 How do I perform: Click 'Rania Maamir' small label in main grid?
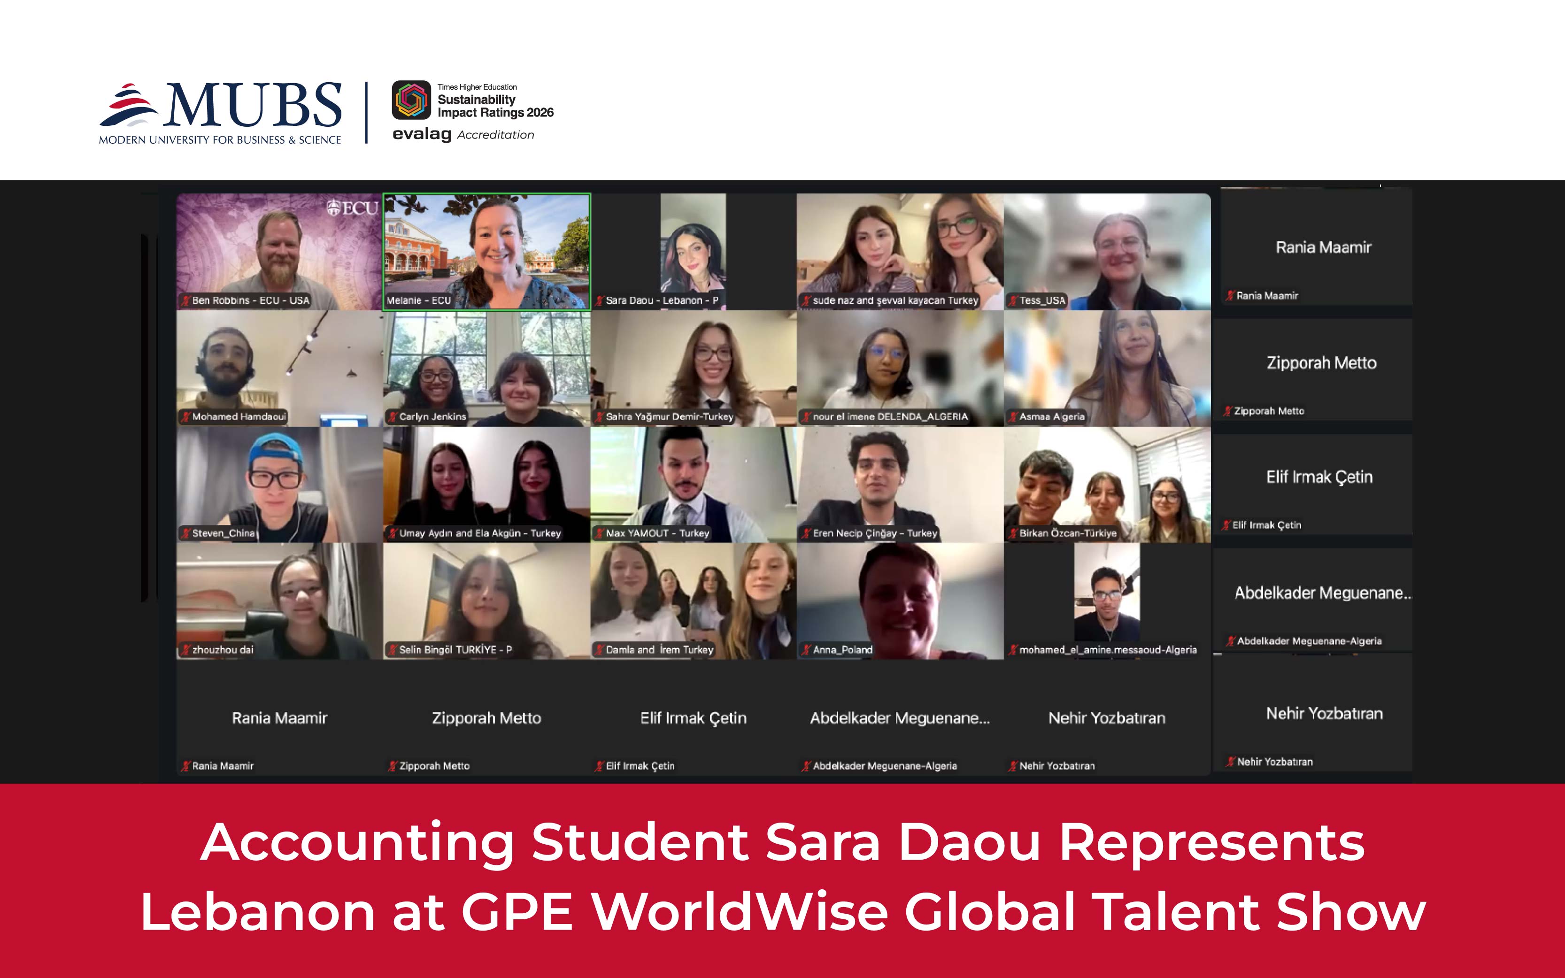click(223, 766)
